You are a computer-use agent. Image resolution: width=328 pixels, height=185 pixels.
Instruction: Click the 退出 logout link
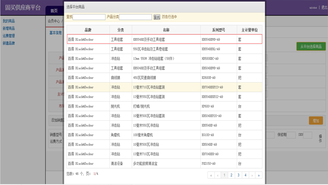click(324, 8)
